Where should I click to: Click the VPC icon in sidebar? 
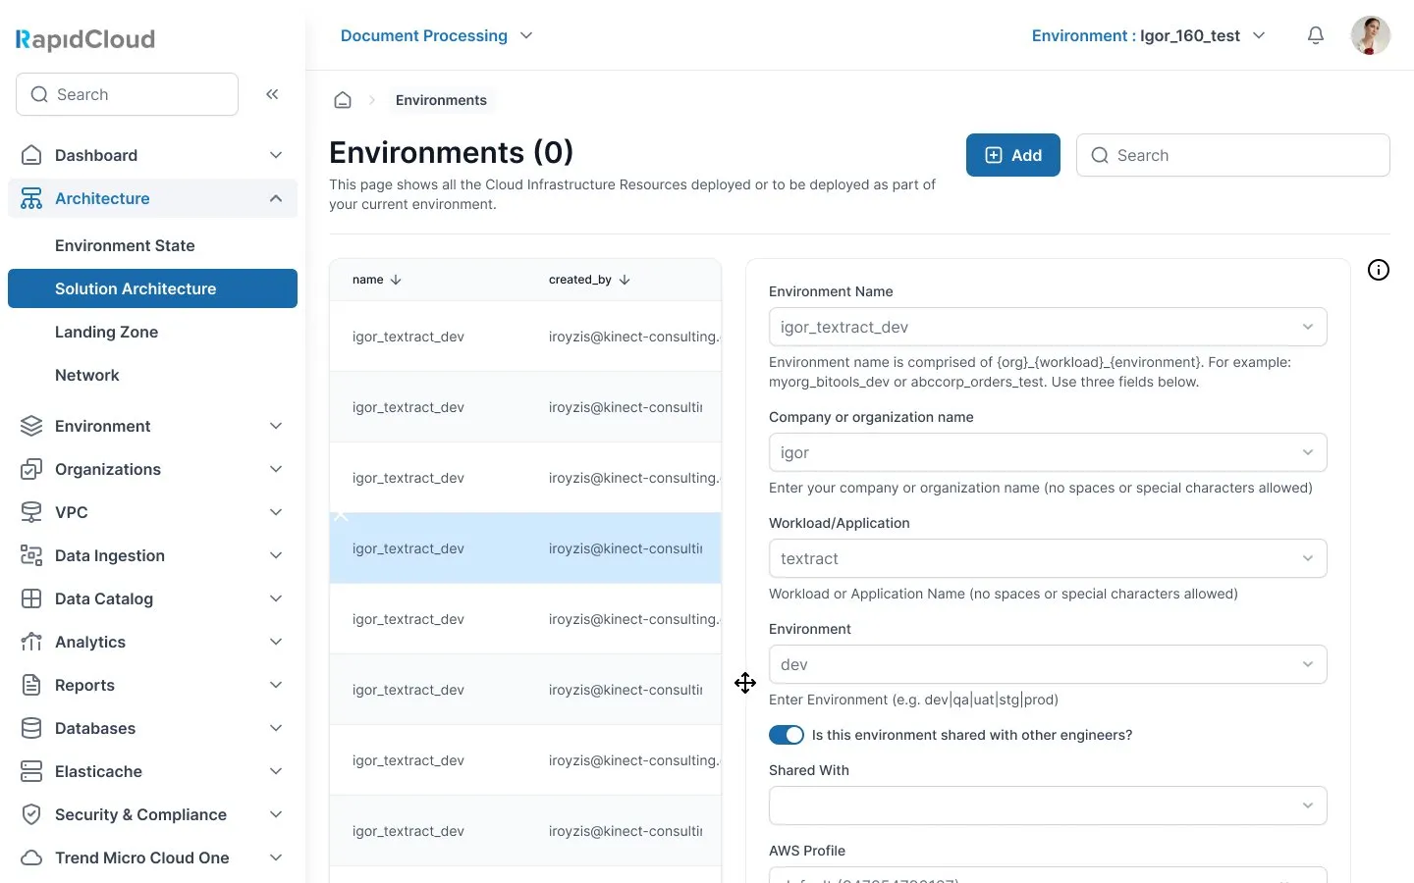click(x=31, y=512)
